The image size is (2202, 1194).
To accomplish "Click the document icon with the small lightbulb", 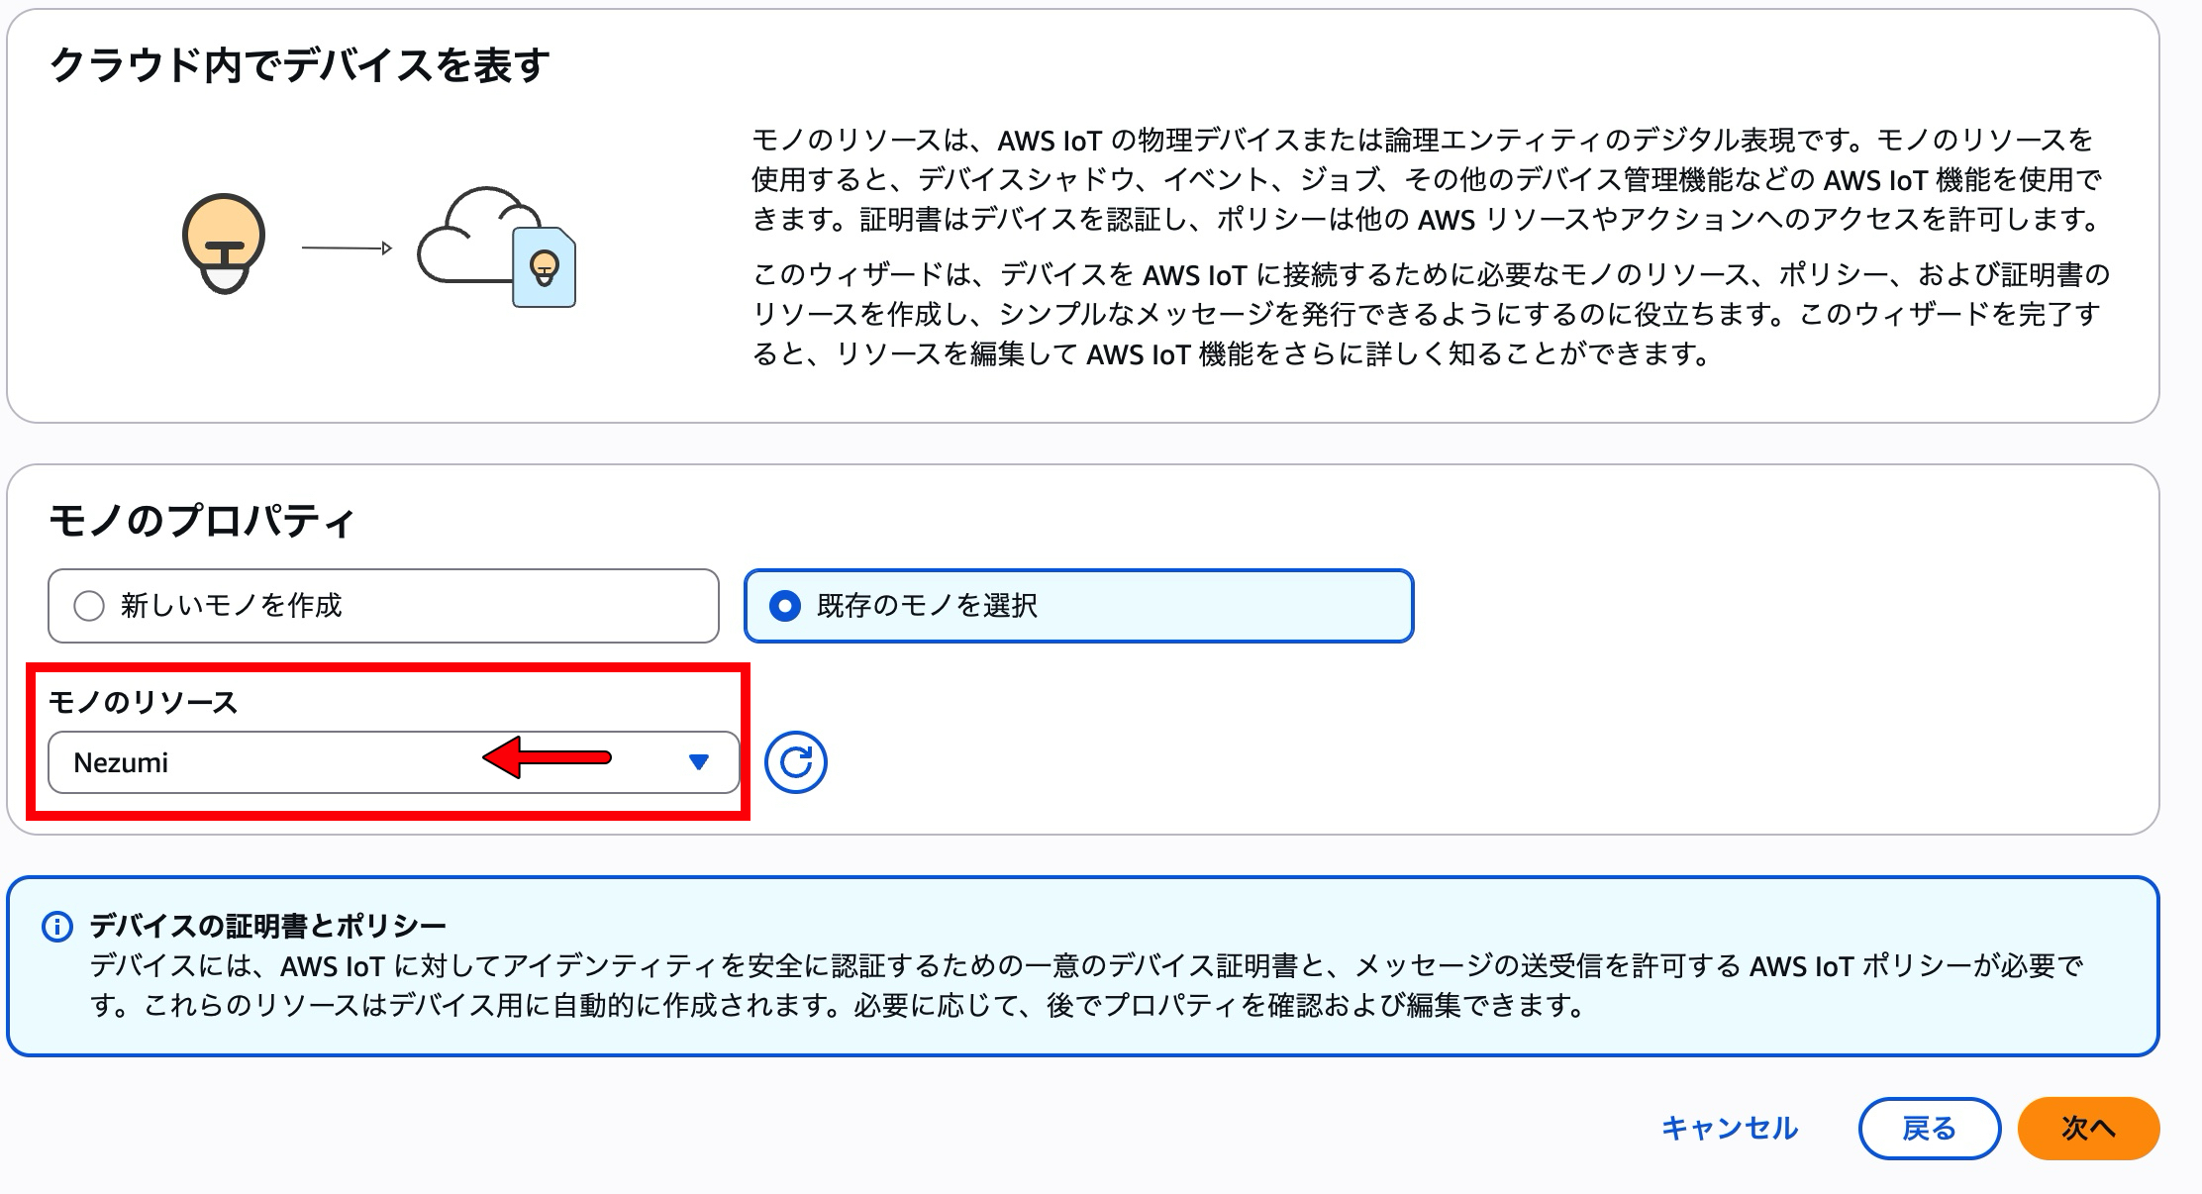I will (545, 267).
